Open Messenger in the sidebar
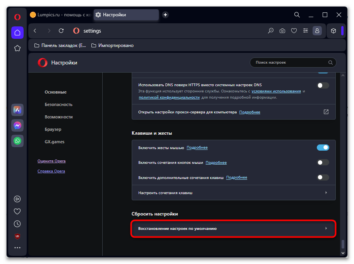Screen dimensions: 354x264 point(17,125)
